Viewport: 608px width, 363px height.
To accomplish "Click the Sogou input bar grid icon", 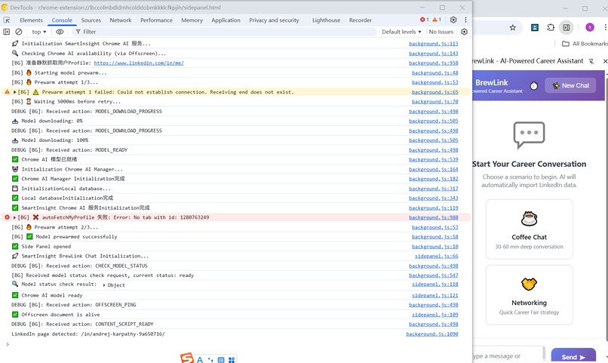I will coord(232,360).
